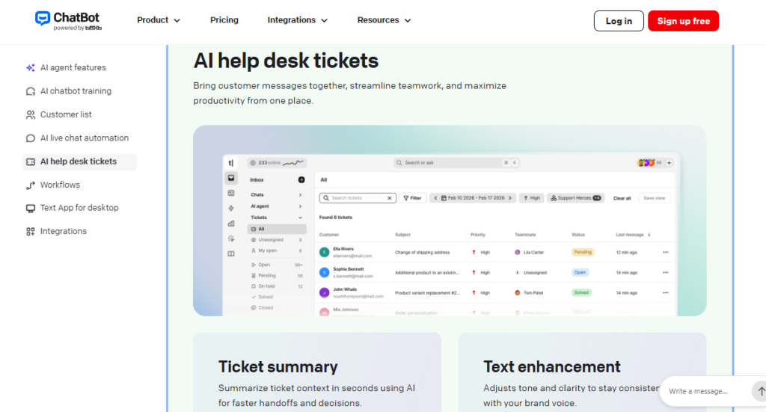The height and width of the screenshot is (412, 766).
Task: Click the chat bubble icon beside AI live chat automation
Action: click(30, 138)
